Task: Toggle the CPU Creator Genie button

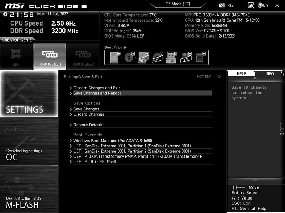Action: [x=16, y=56]
